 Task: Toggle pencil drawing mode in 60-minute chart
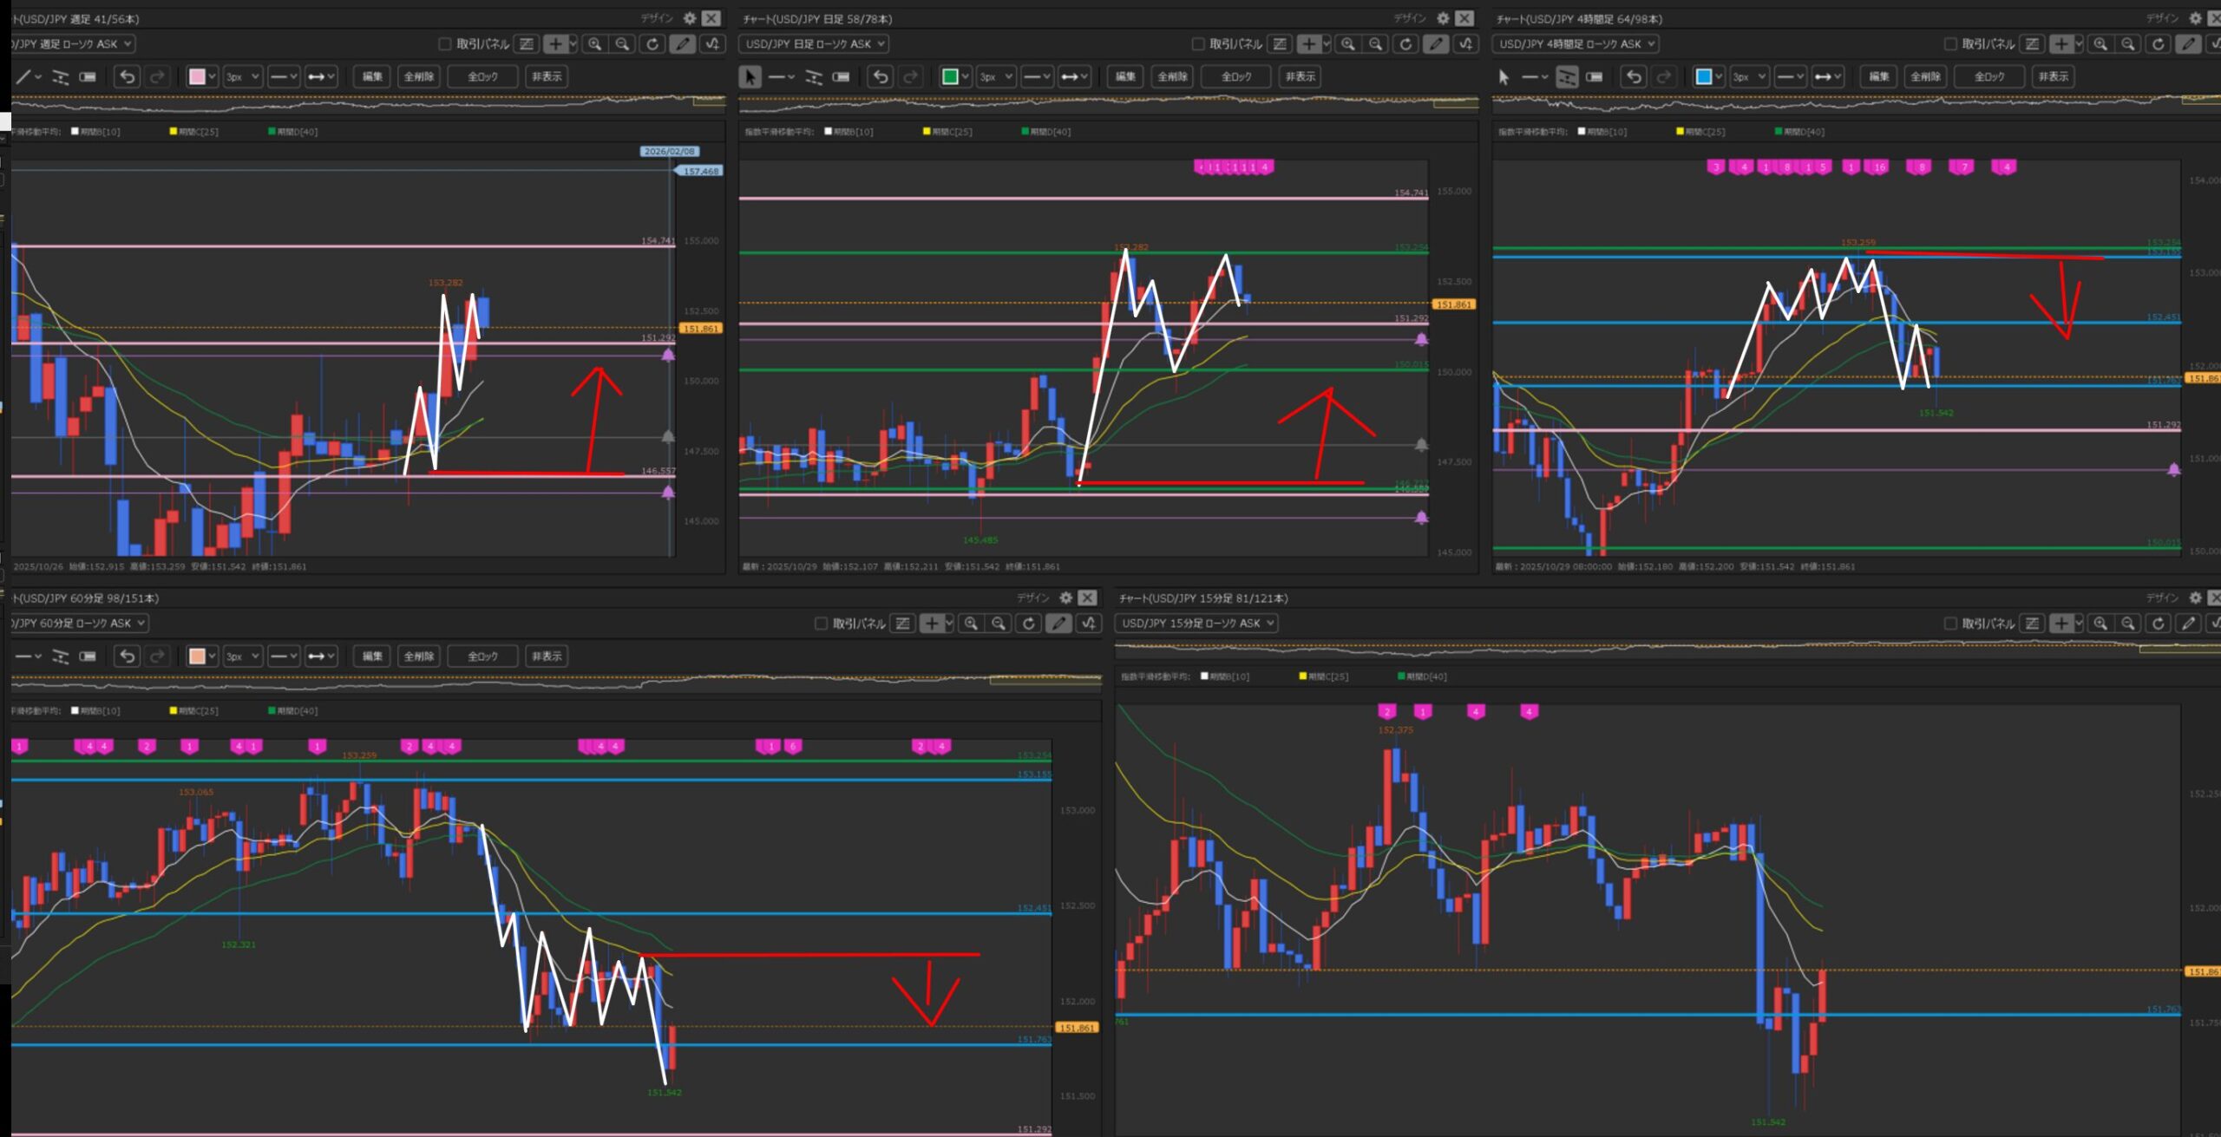pyautogui.click(x=1058, y=623)
